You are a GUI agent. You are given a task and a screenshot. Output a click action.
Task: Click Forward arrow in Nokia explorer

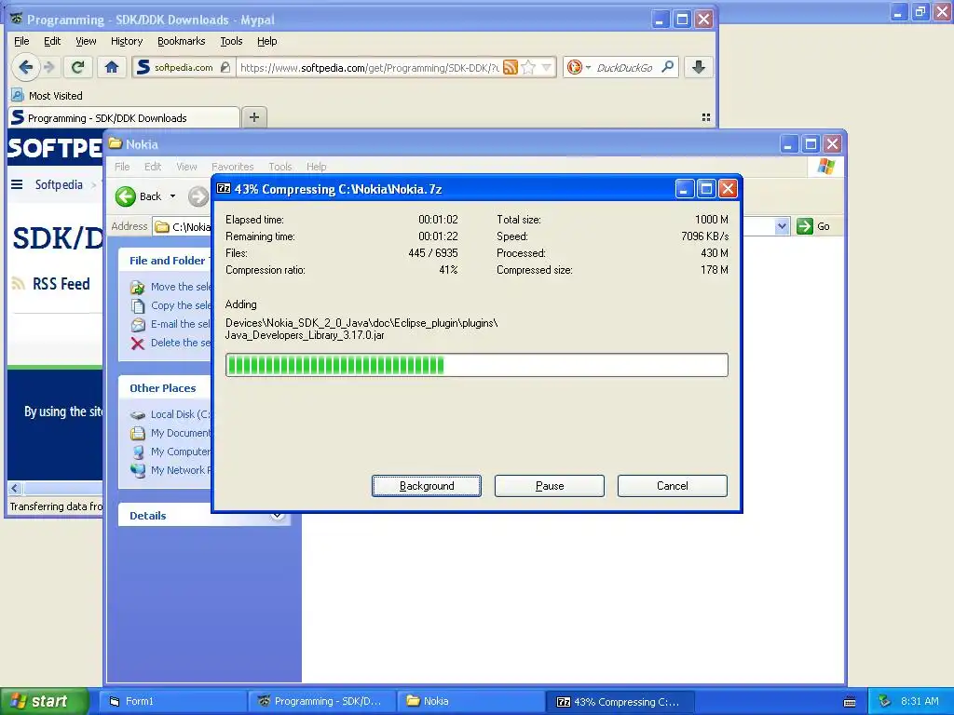click(198, 196)
